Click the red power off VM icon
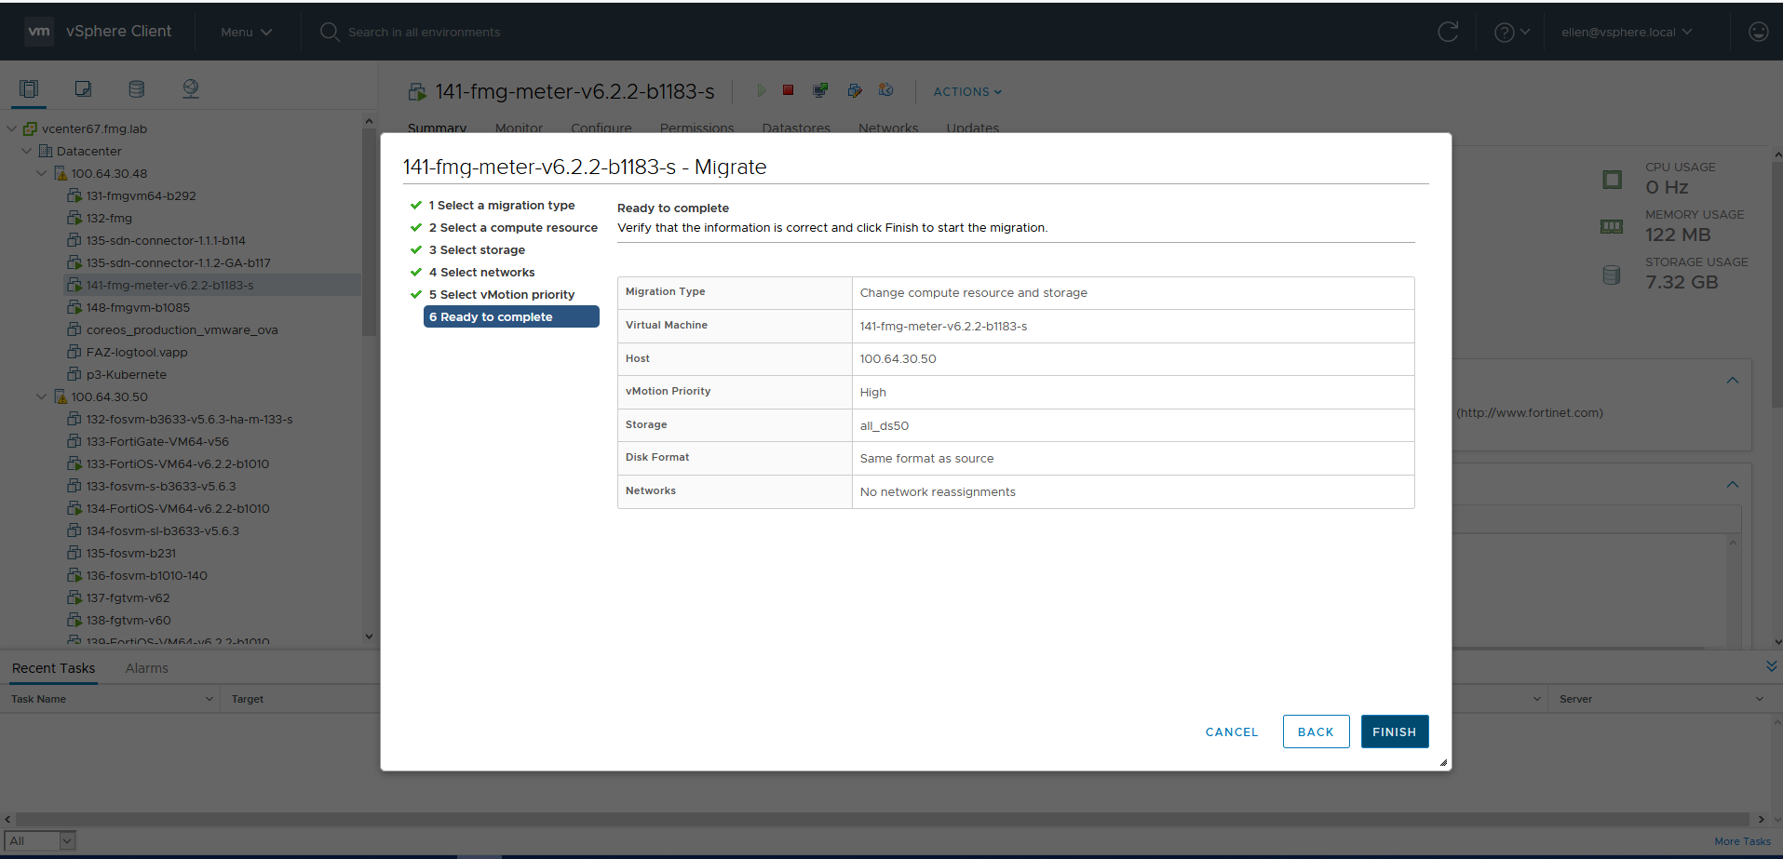 (x=788, y=90)
